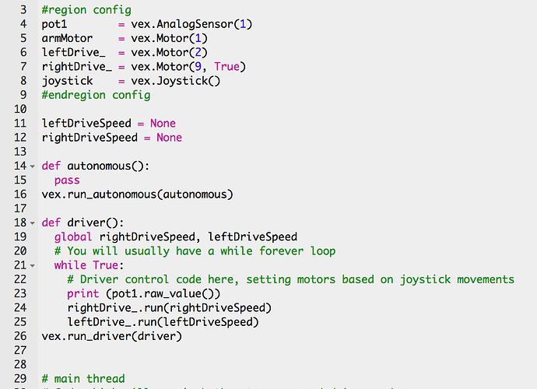
Task: Click the True argument in rightDrive_ line
Action: (226, 66)
